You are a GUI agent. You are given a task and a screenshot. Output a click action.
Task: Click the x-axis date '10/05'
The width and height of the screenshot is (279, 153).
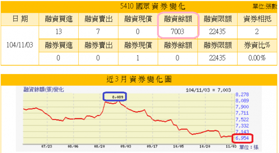[x=178, y=146]
